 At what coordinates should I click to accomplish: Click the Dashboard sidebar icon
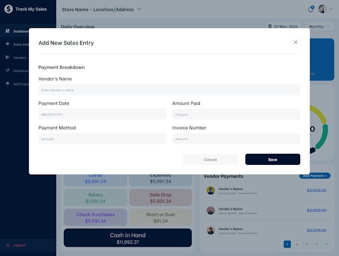(x=7, y=31)
